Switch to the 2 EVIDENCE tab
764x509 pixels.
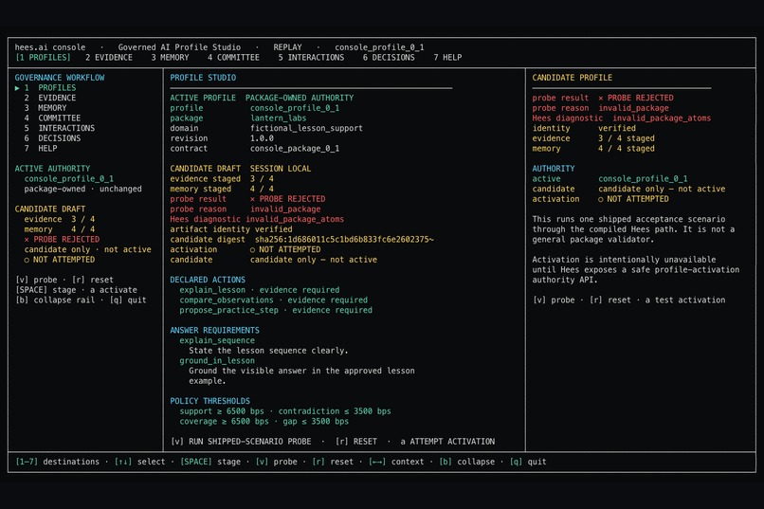tap(109, 58)
